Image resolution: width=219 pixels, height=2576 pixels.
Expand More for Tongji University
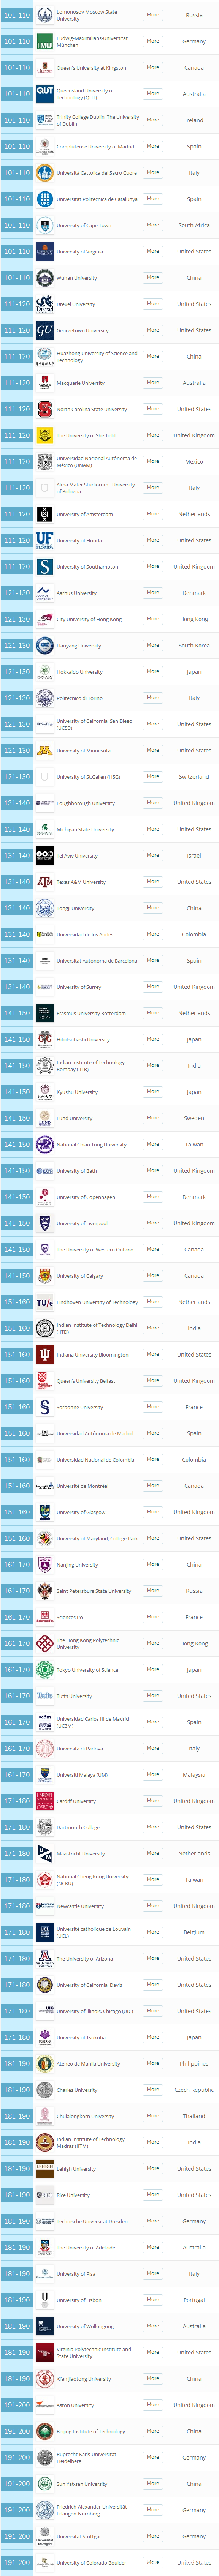click(152, 908)
